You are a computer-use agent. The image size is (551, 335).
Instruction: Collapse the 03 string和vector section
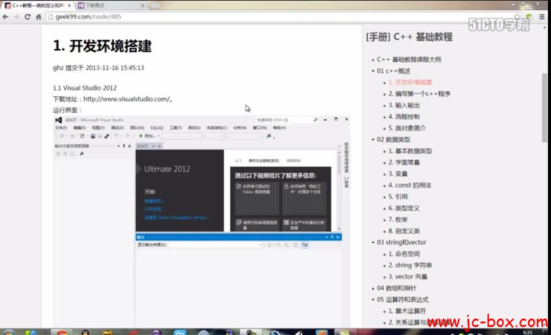point(373,242)
